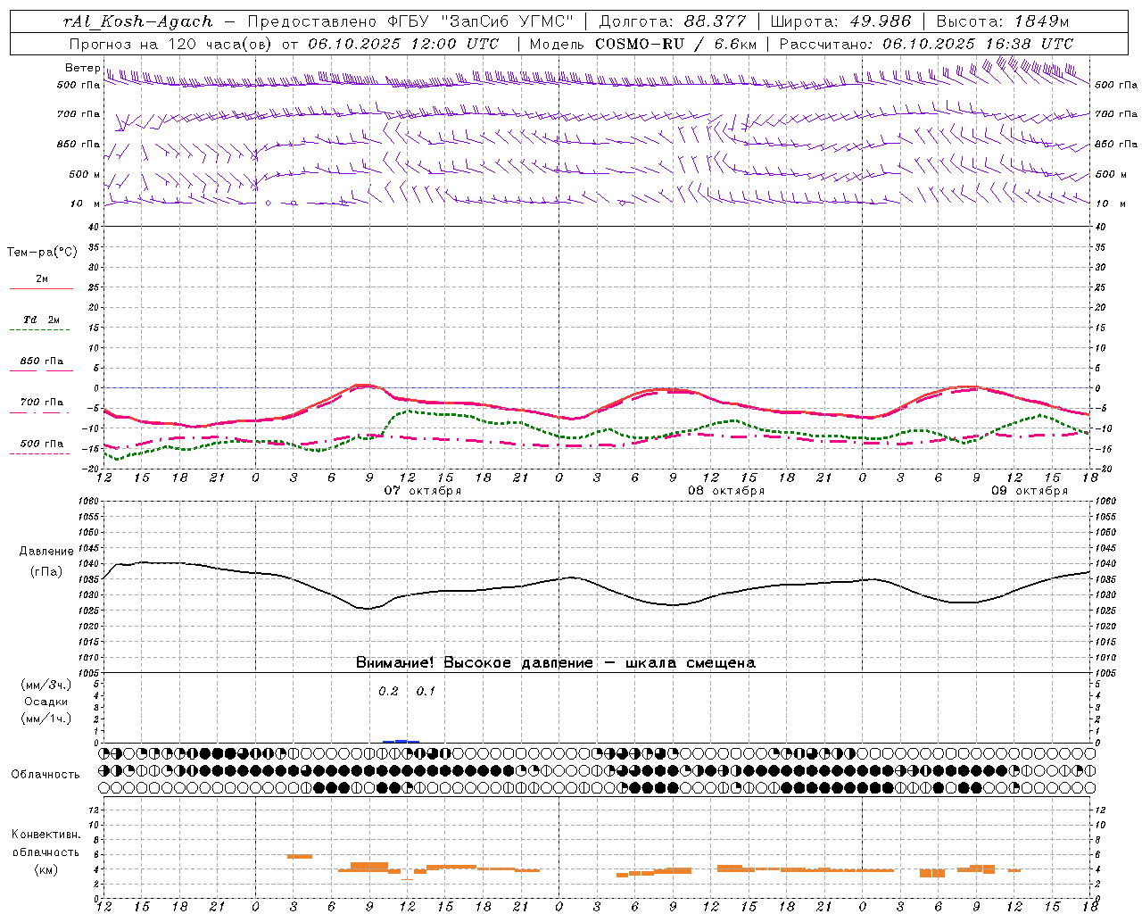
Task: Click the 'Облачность' cloud cover label
Action: click(x=46, y=775)
